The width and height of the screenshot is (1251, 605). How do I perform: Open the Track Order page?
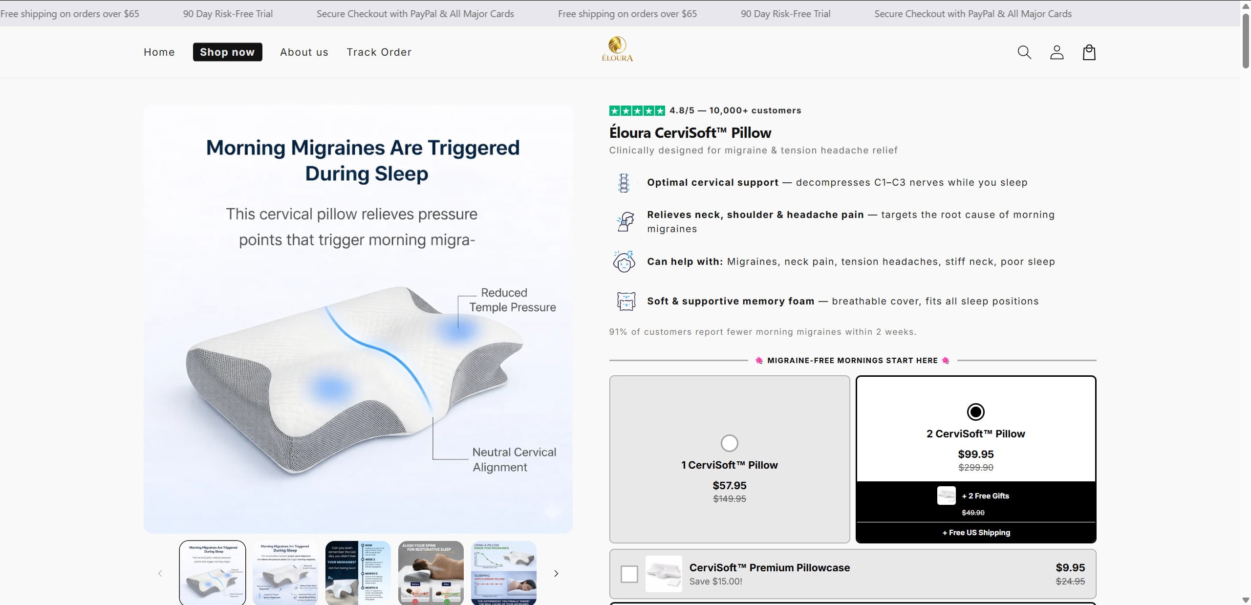[x=379, y=52]
